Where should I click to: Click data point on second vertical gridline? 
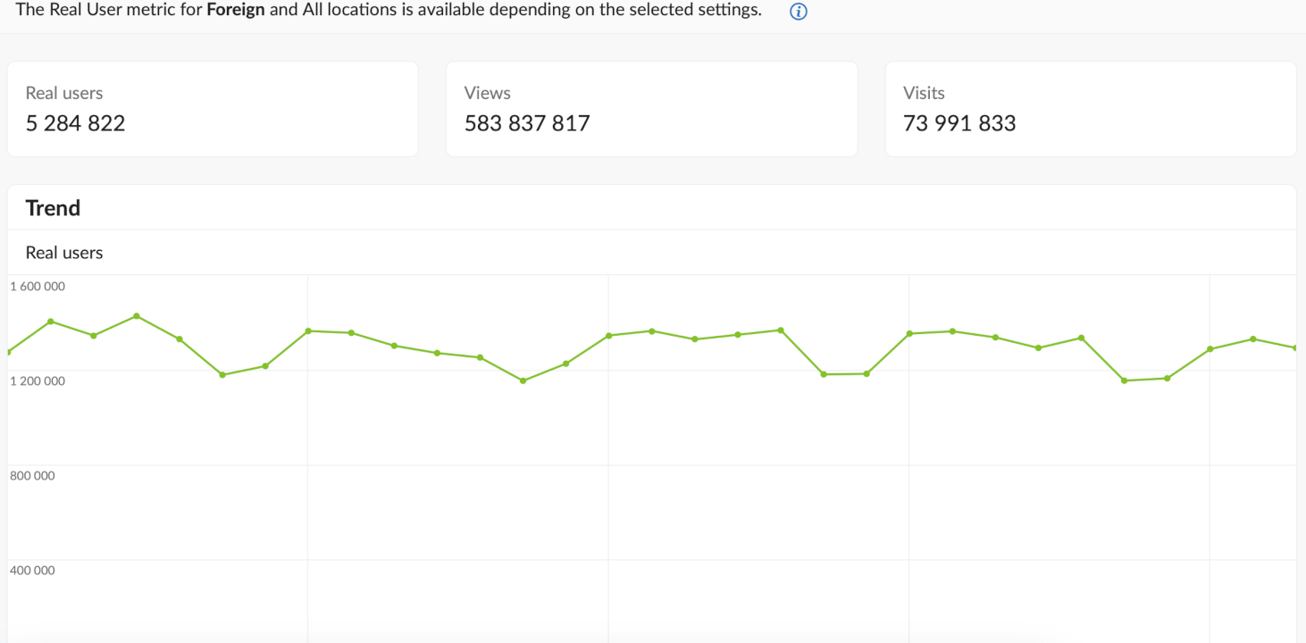pyautogui.click(x=608, y=336)
